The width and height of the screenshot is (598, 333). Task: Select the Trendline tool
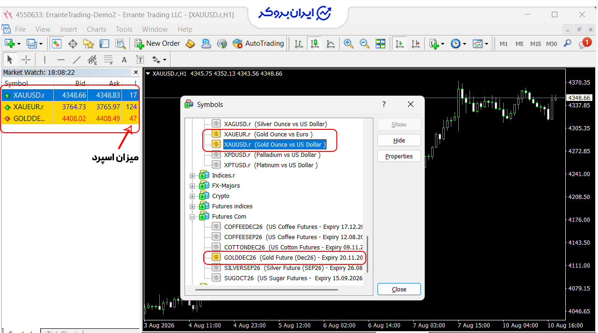click(77, 59)
